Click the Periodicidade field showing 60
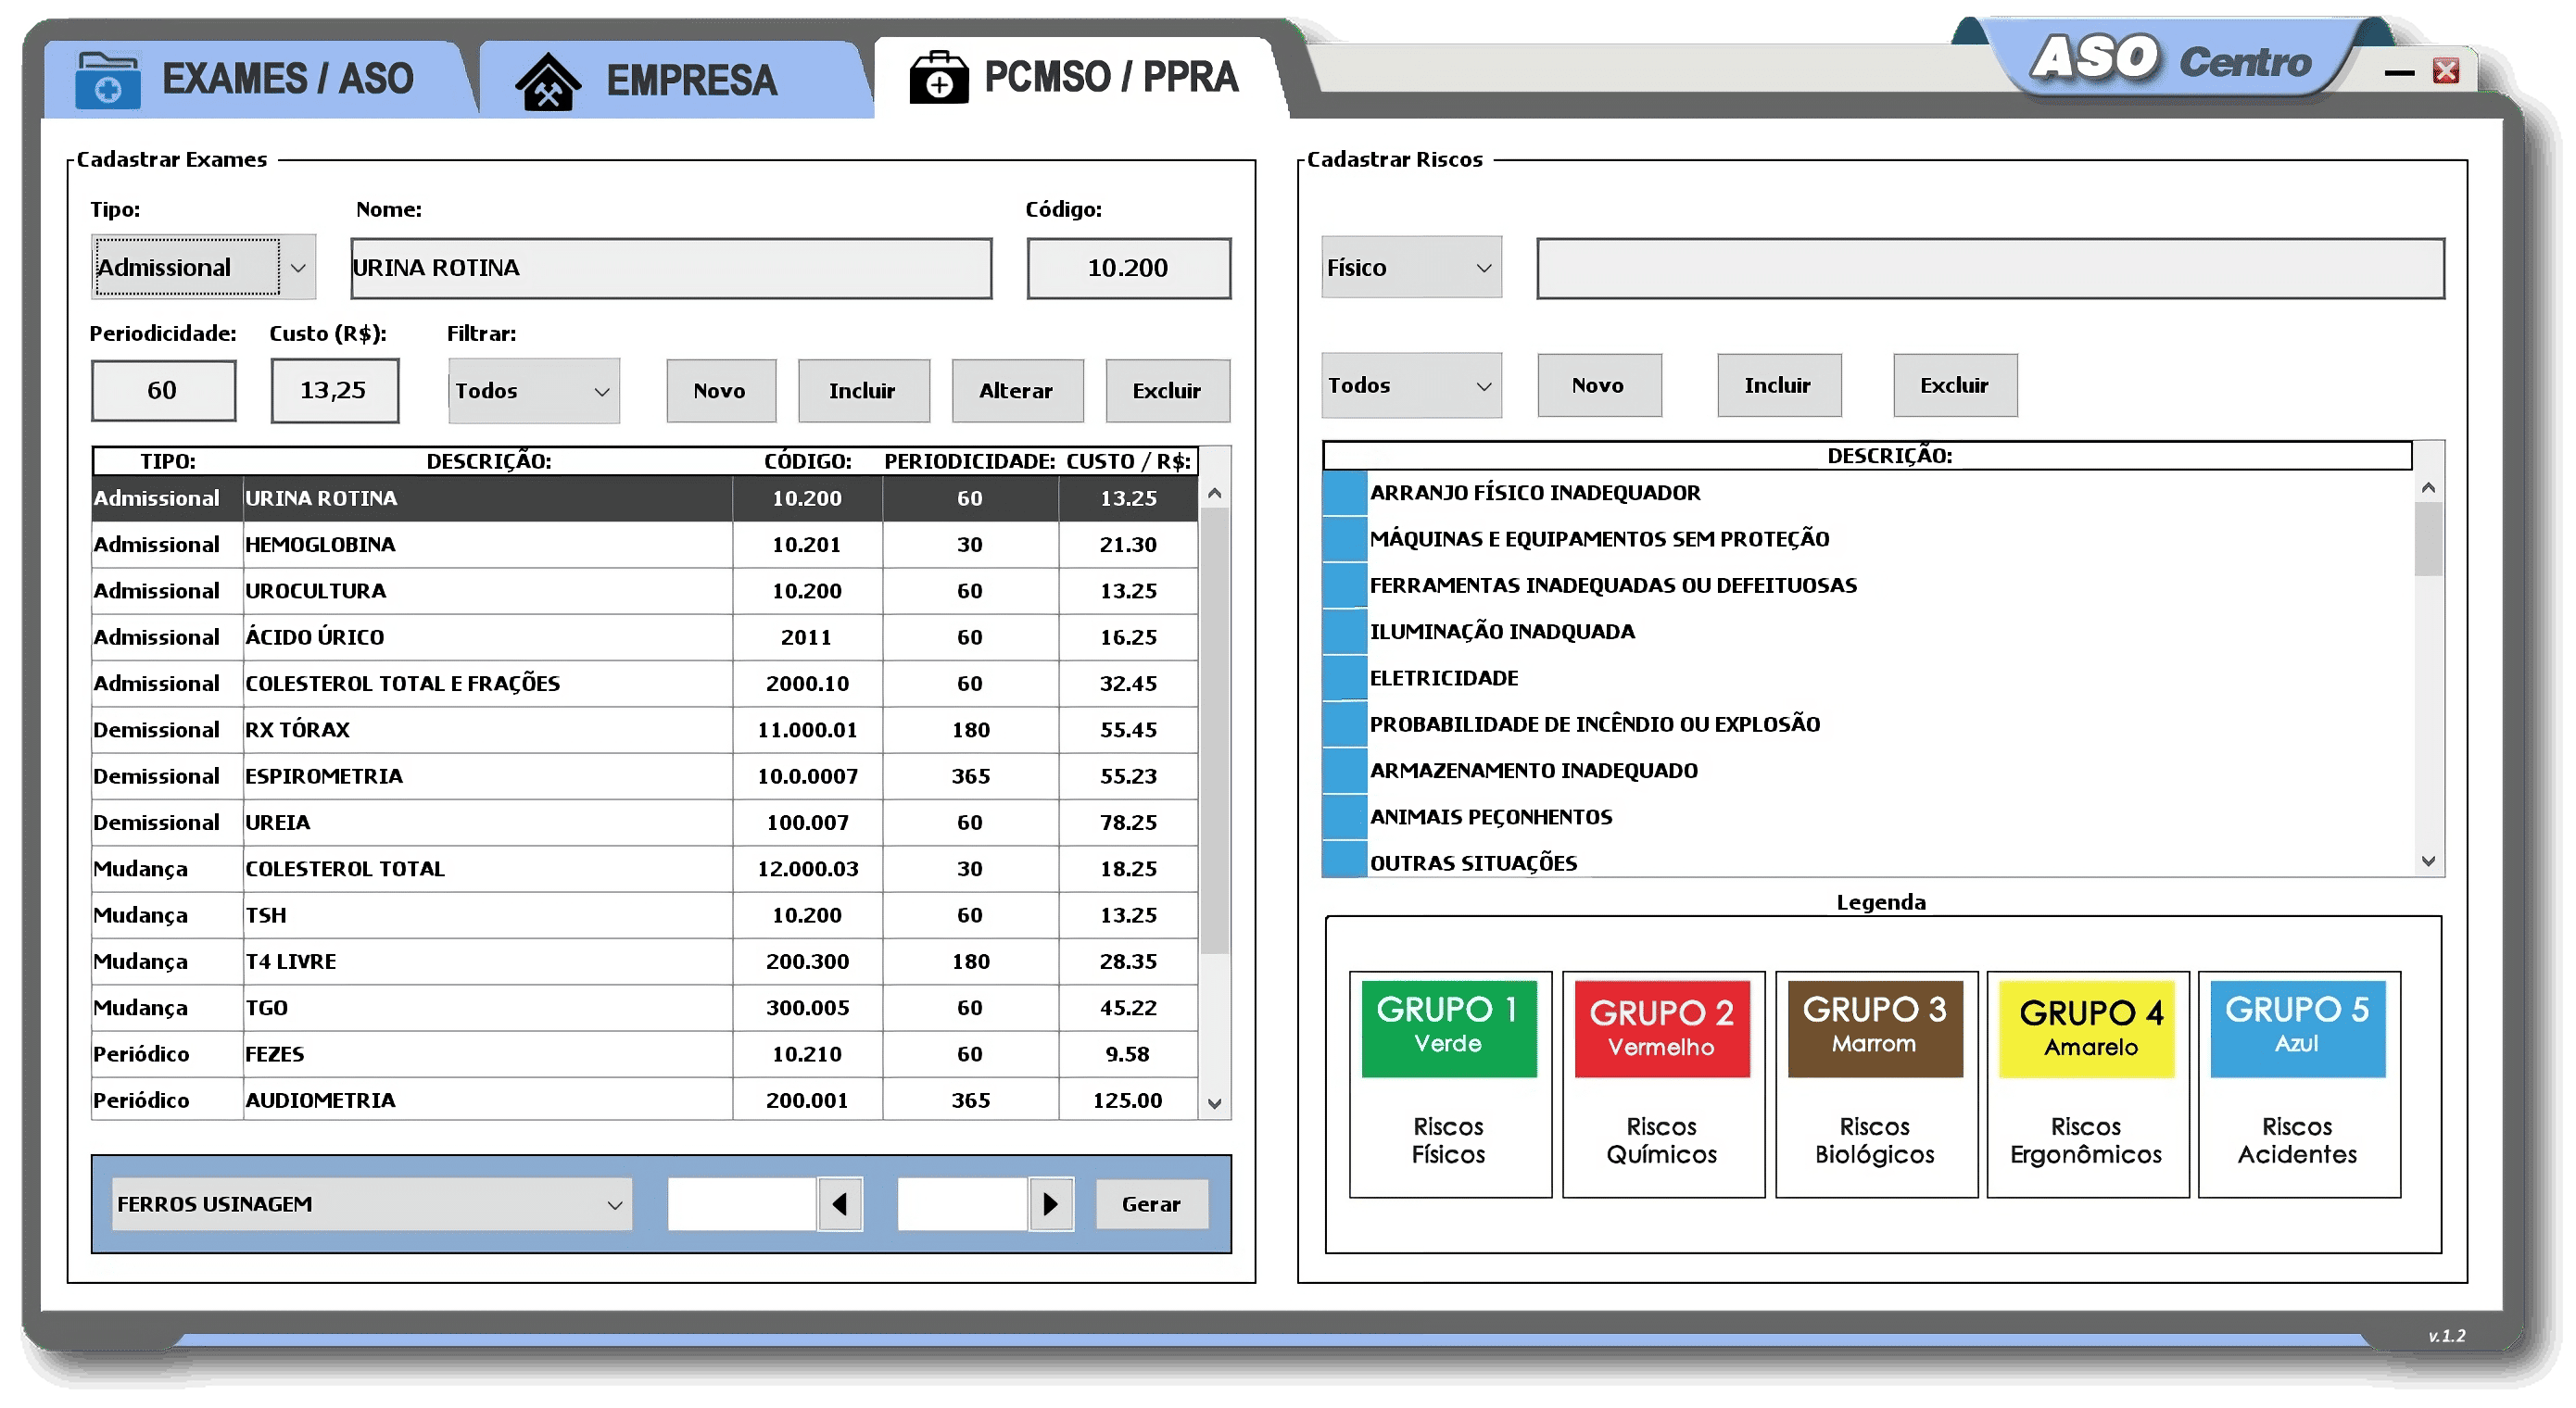Screen dimensions: 2576x1408 163,390
